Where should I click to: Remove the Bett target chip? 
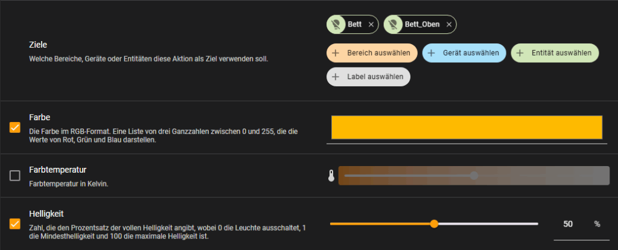click(371, 25)
